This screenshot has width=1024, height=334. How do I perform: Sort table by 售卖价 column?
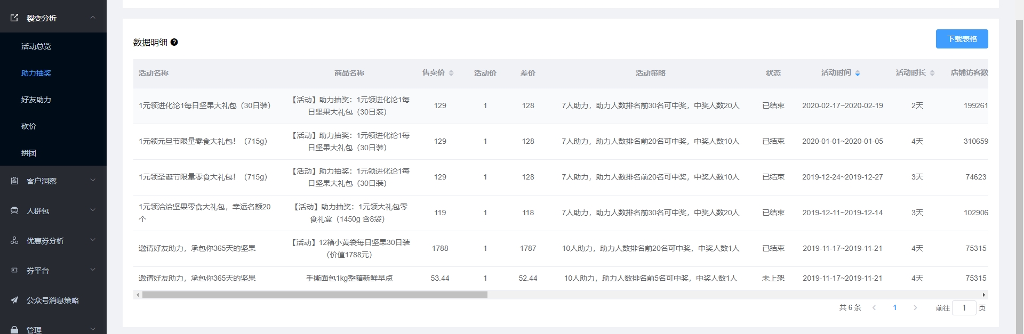click(x=451, y=73)
